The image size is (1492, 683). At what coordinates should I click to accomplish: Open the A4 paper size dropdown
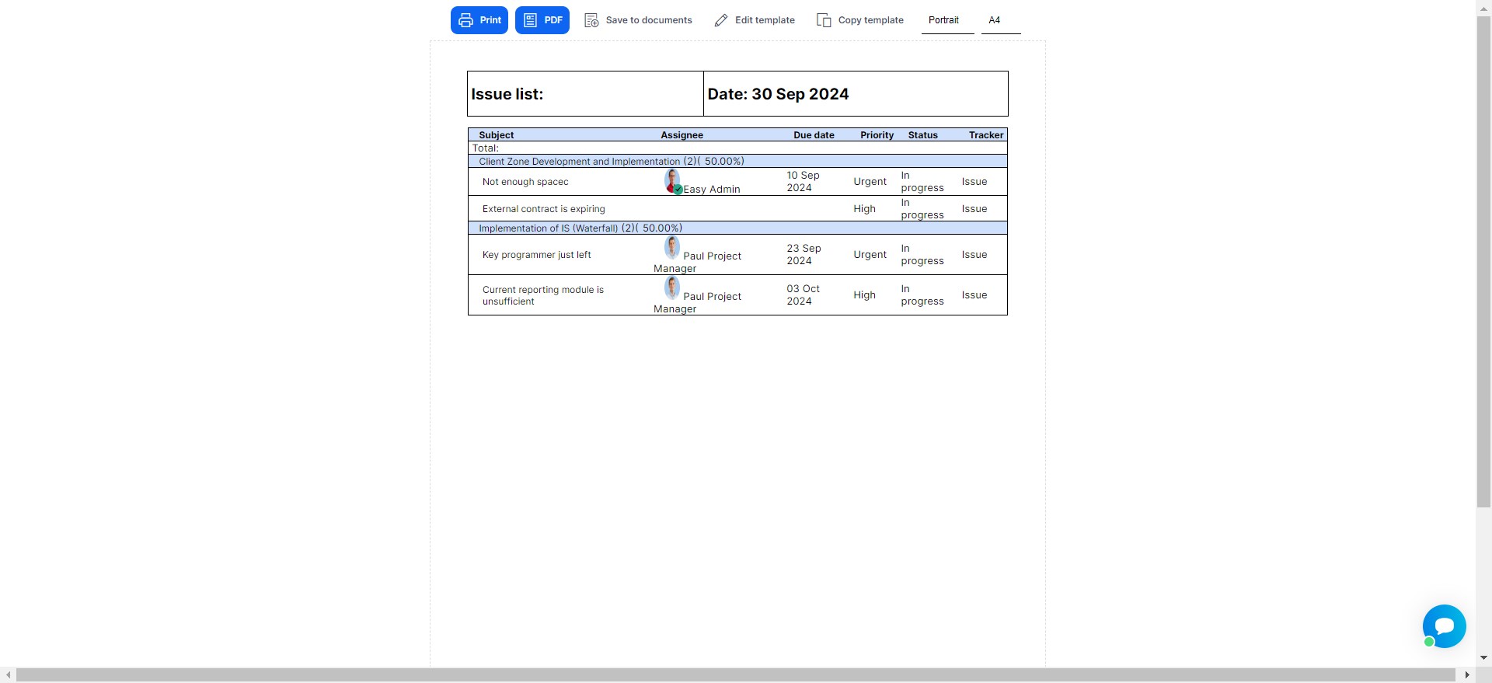(999, 20)
